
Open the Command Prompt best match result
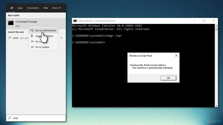[36, 24]
